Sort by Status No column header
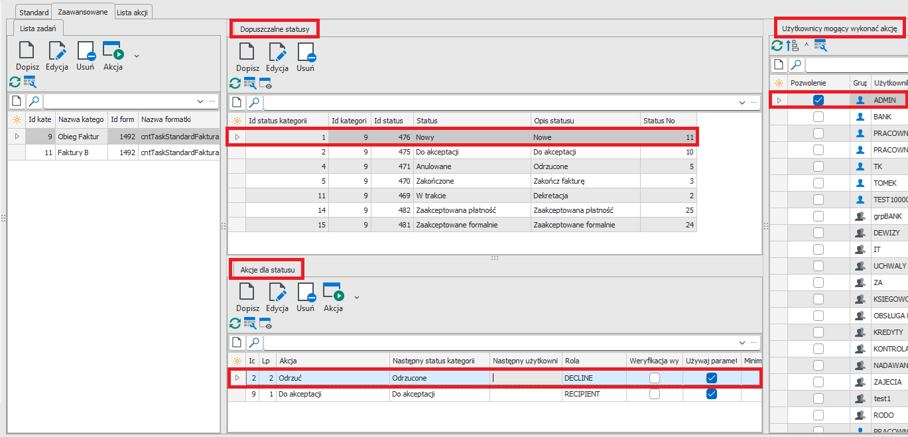908x437 pixels. pos(667,121)
